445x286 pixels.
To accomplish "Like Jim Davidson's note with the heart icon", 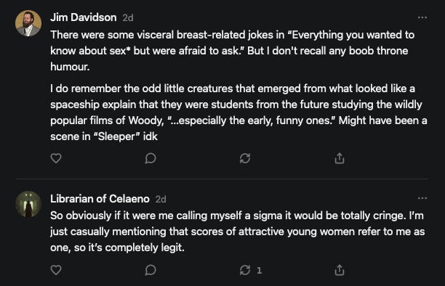I will (x=56, y=158).
